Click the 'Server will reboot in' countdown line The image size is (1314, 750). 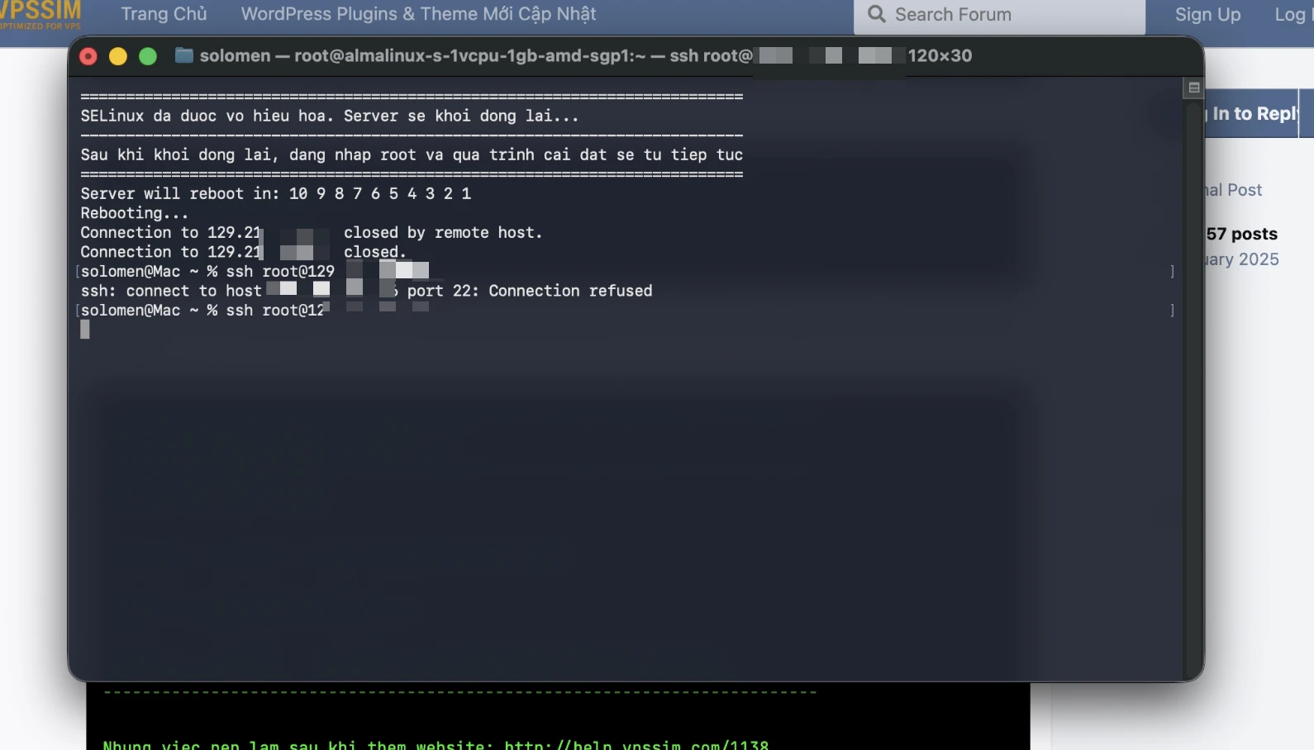click(276, 193)
